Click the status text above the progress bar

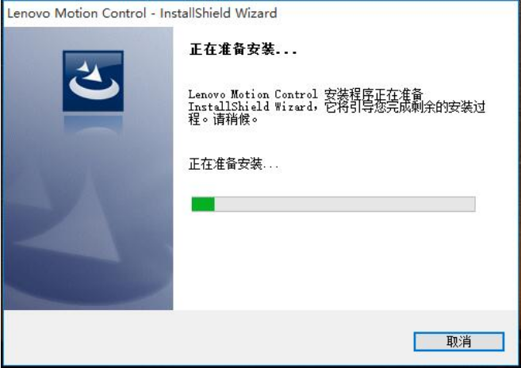click(x=234, y=164)
